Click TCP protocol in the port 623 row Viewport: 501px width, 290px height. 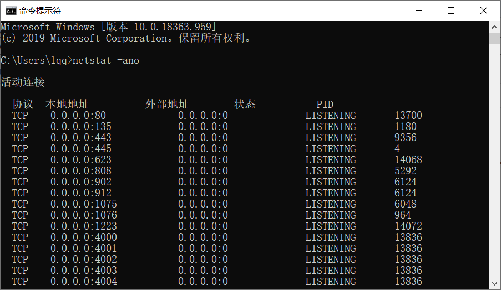click(x=20, y=159)
